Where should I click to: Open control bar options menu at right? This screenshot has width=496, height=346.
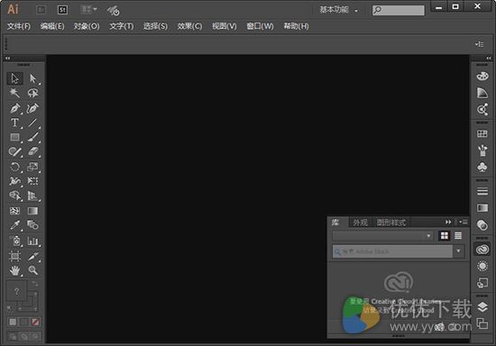point(480,44)
